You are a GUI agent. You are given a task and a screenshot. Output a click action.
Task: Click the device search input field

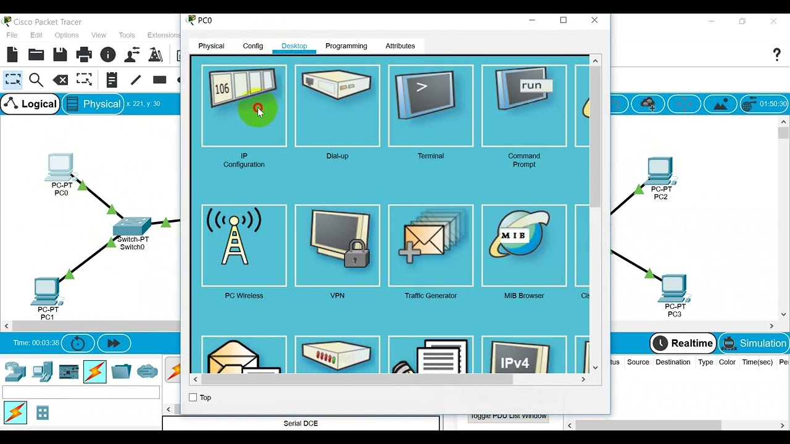pos(81,392)
